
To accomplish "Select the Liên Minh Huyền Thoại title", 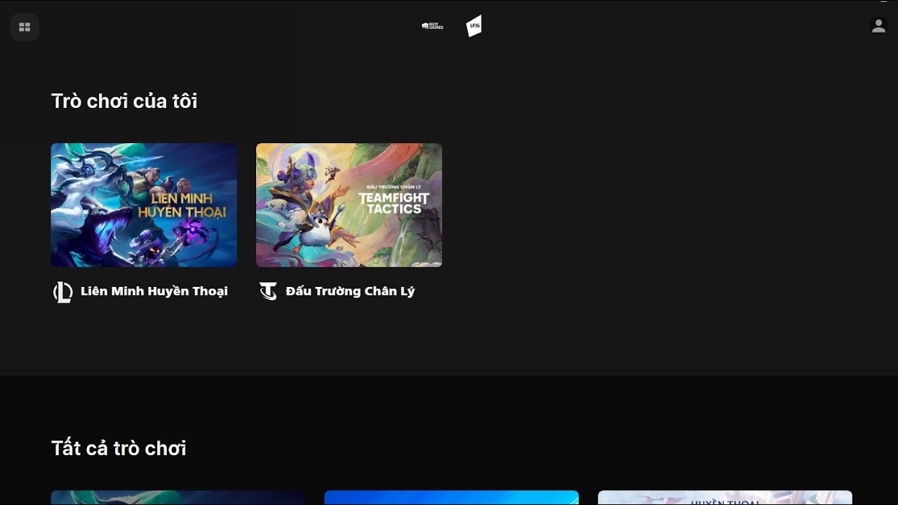I will click(x=154, y=291).
